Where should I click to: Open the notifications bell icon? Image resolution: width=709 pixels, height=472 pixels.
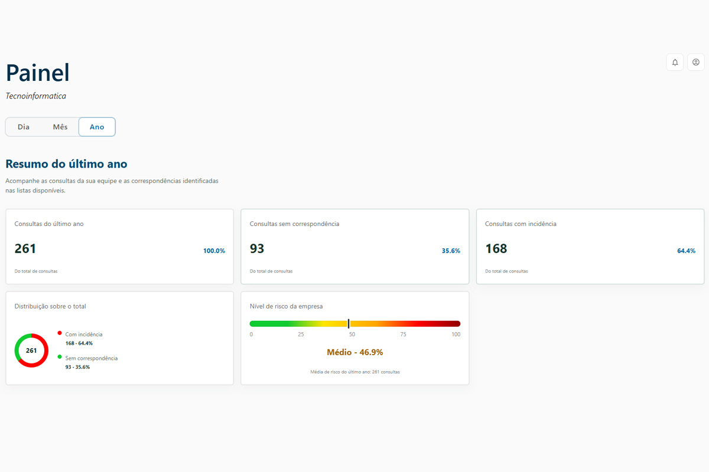coord(675,62)
